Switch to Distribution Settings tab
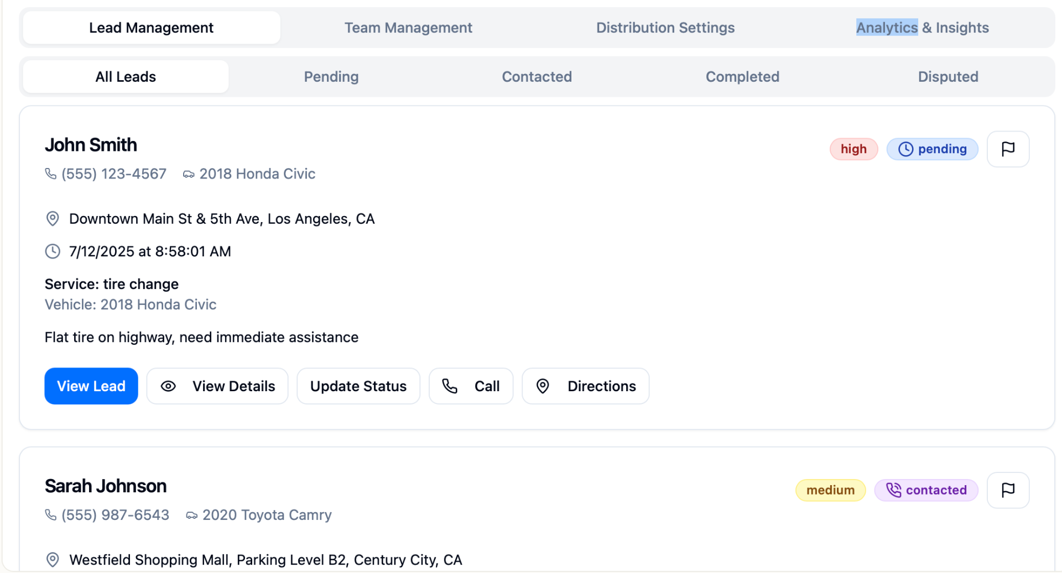 tap(665, 28)
